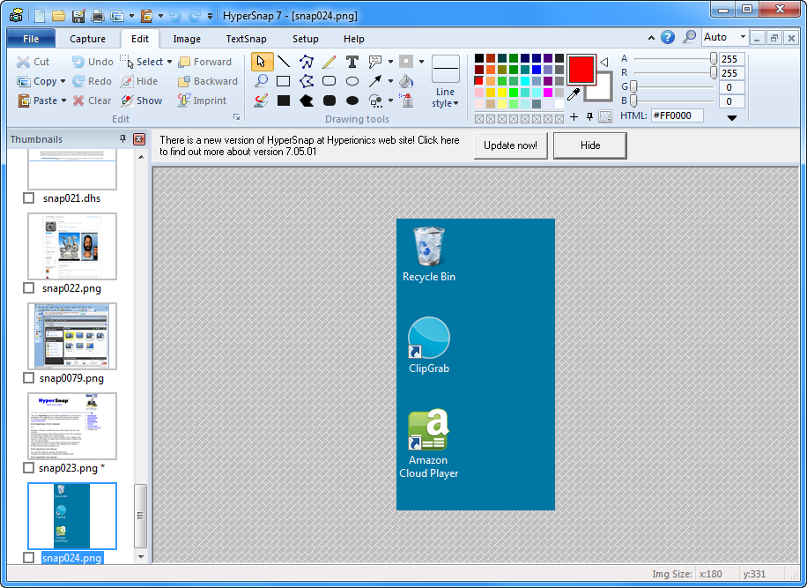807x588 pixels.
Task: Pick the freehand pencil tool
Action: [x=329, y=62]
